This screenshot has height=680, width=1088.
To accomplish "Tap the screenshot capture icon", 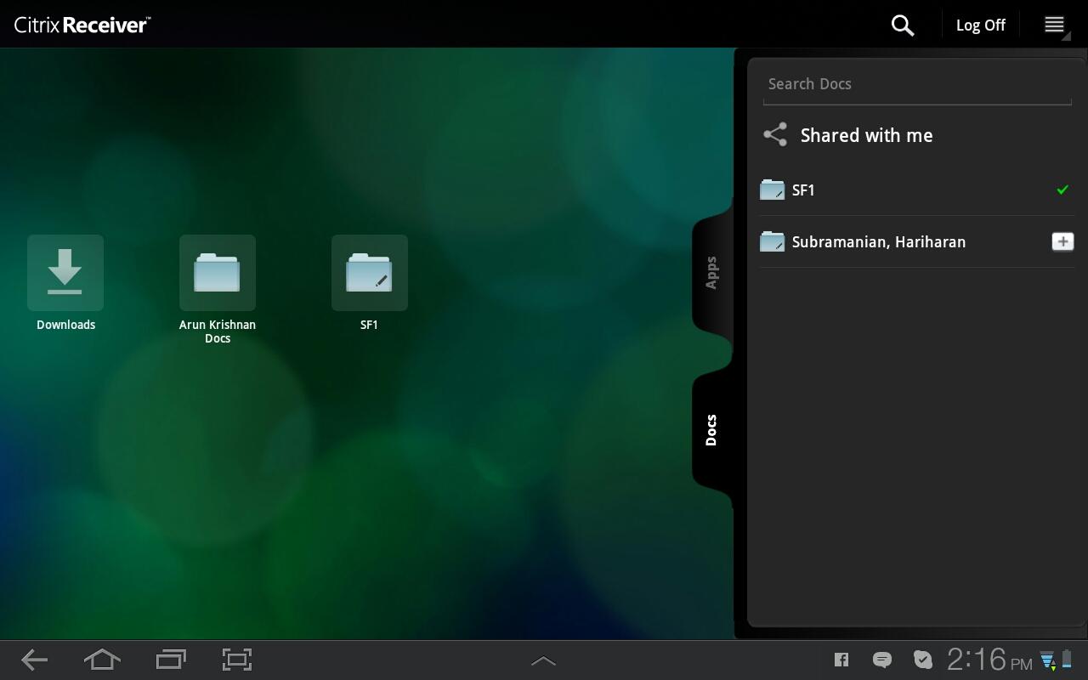I will [x=237, y=660].
